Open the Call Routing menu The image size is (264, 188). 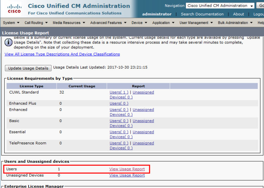(x=36, y=23)
